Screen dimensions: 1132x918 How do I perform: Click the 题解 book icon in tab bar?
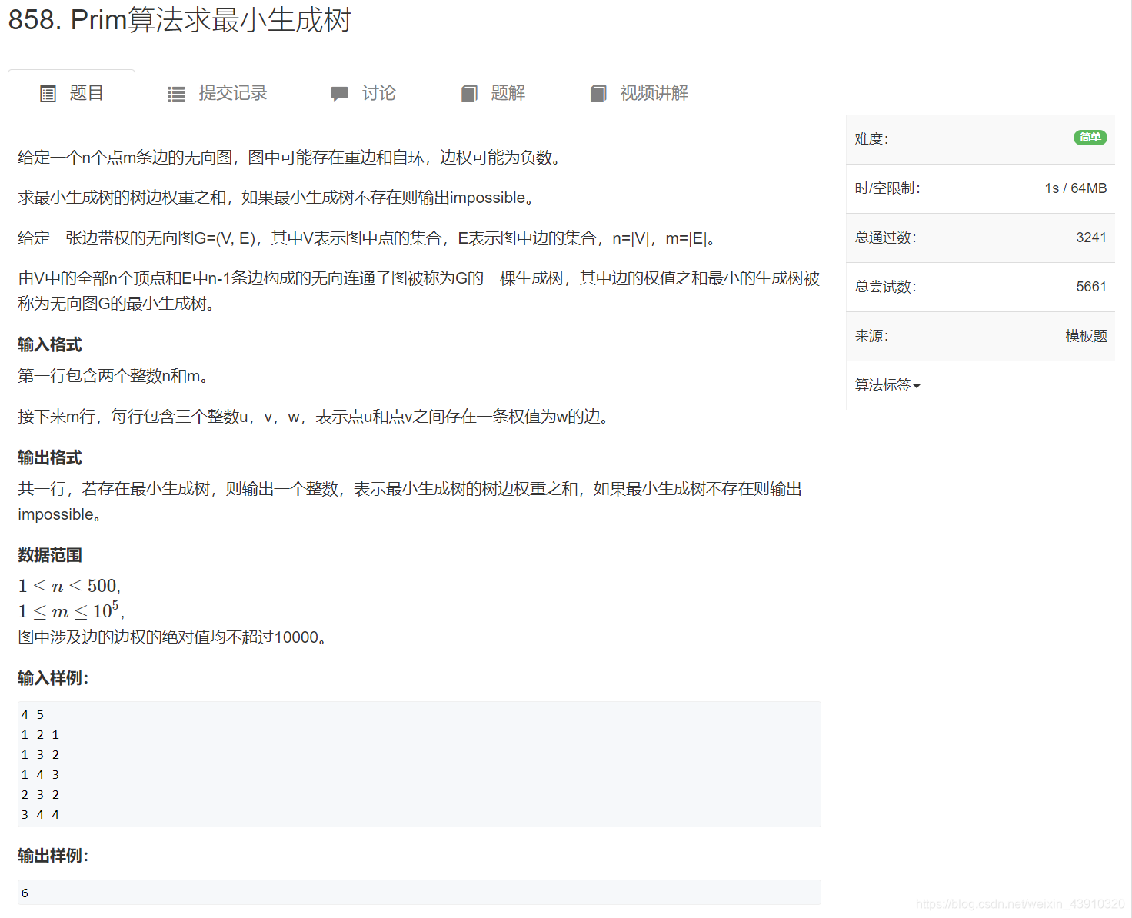coord(469,93)
